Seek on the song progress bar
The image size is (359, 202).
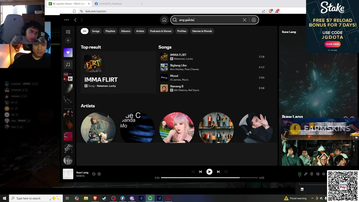pyautogui.click(x=209, y=178)
